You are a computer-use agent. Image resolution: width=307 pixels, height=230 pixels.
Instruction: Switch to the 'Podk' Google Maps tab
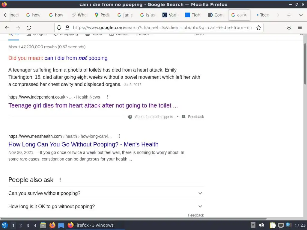pos(102,15)
